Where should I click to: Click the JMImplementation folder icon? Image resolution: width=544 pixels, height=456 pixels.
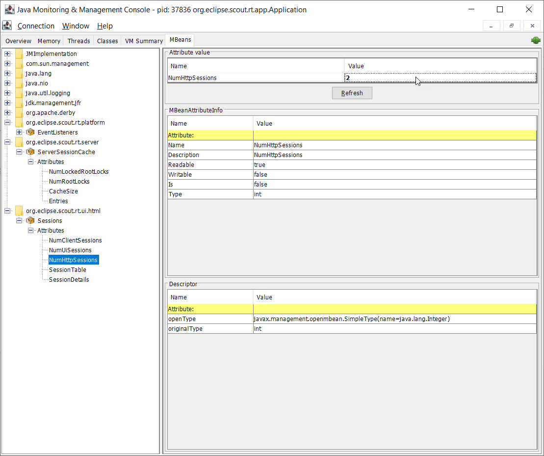coord(19,54)
